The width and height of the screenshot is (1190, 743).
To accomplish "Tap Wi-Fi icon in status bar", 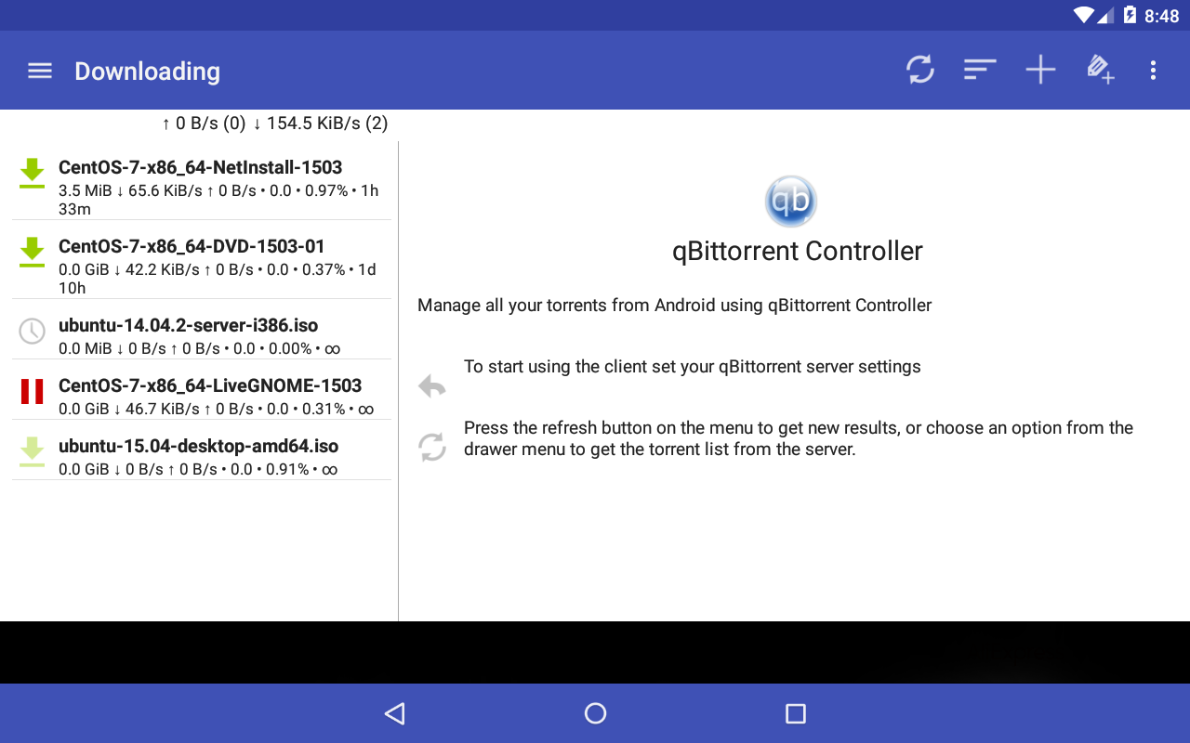I will tap(1083, 15).
